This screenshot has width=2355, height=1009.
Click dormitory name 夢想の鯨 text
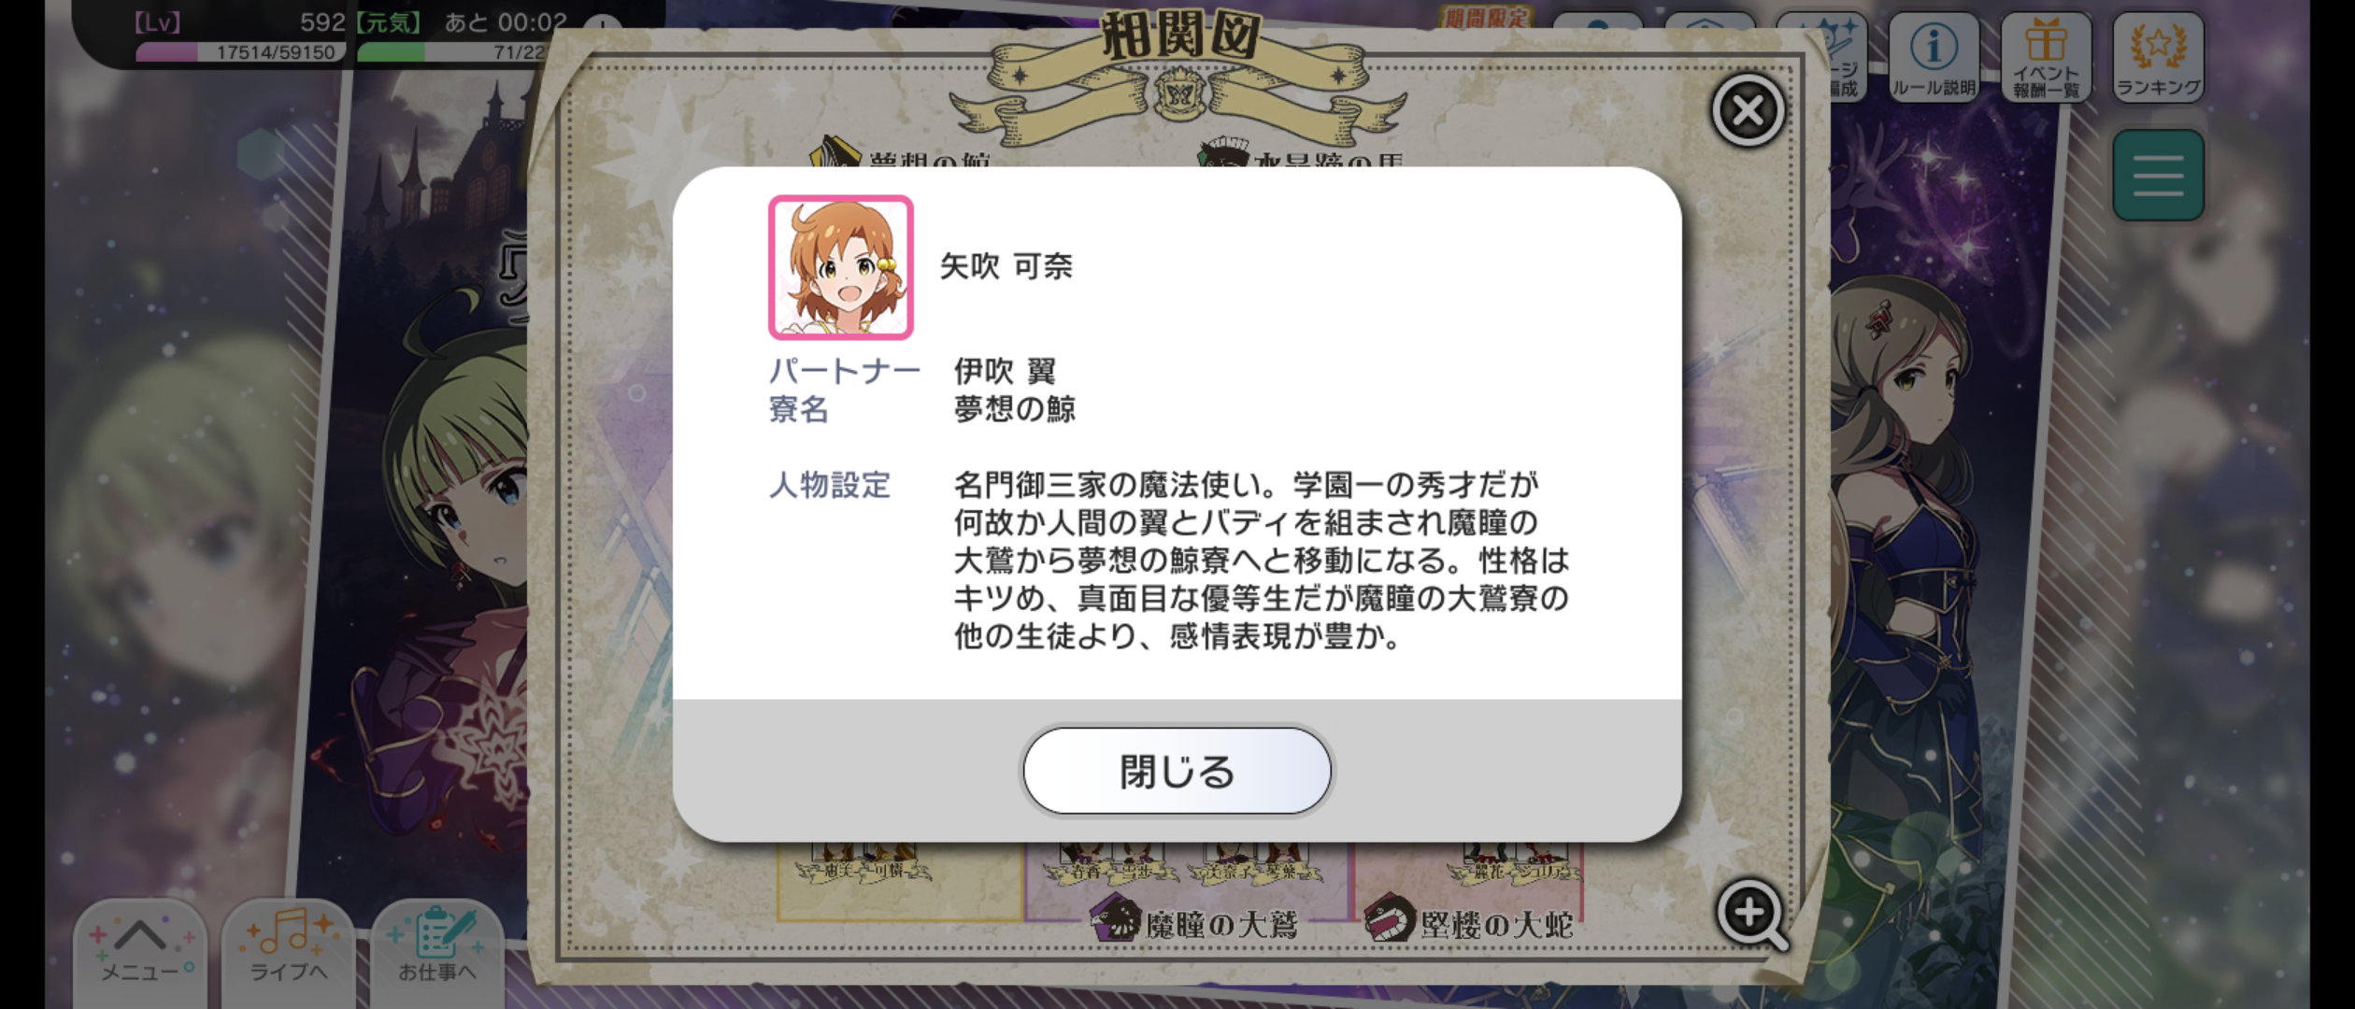[x=1014, y=409]
